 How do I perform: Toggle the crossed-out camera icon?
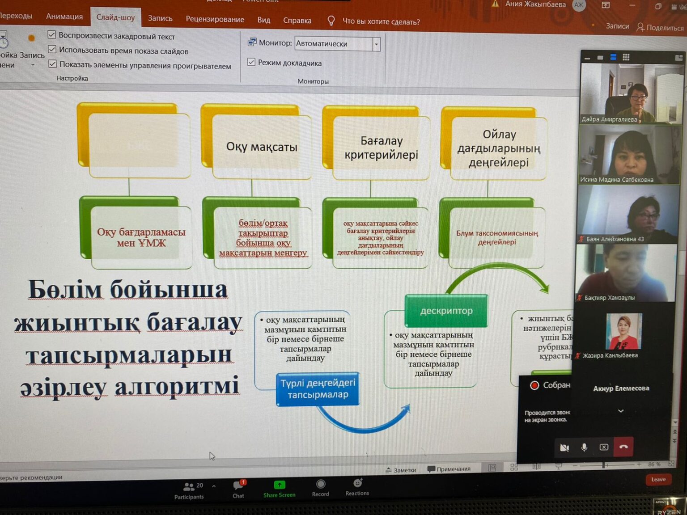[564, 447]
